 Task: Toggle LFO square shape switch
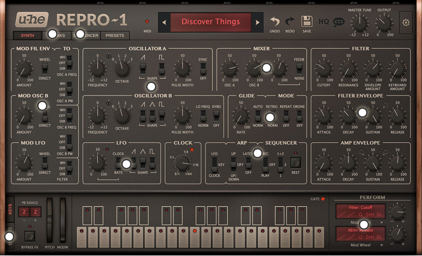[x=152, y=163]
